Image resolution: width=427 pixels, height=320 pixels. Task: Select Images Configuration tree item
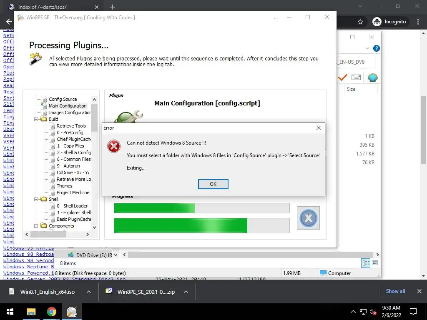pos(70,112)
